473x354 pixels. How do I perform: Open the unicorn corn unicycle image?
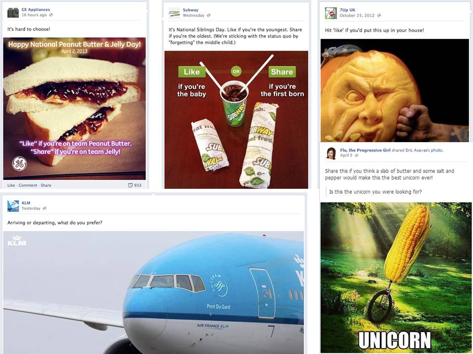(x=396, y=277)
